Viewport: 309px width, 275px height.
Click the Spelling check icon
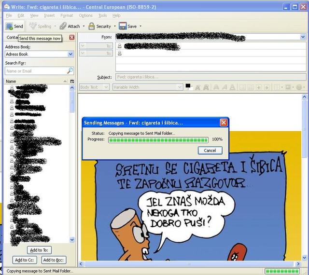coord(33,26)
